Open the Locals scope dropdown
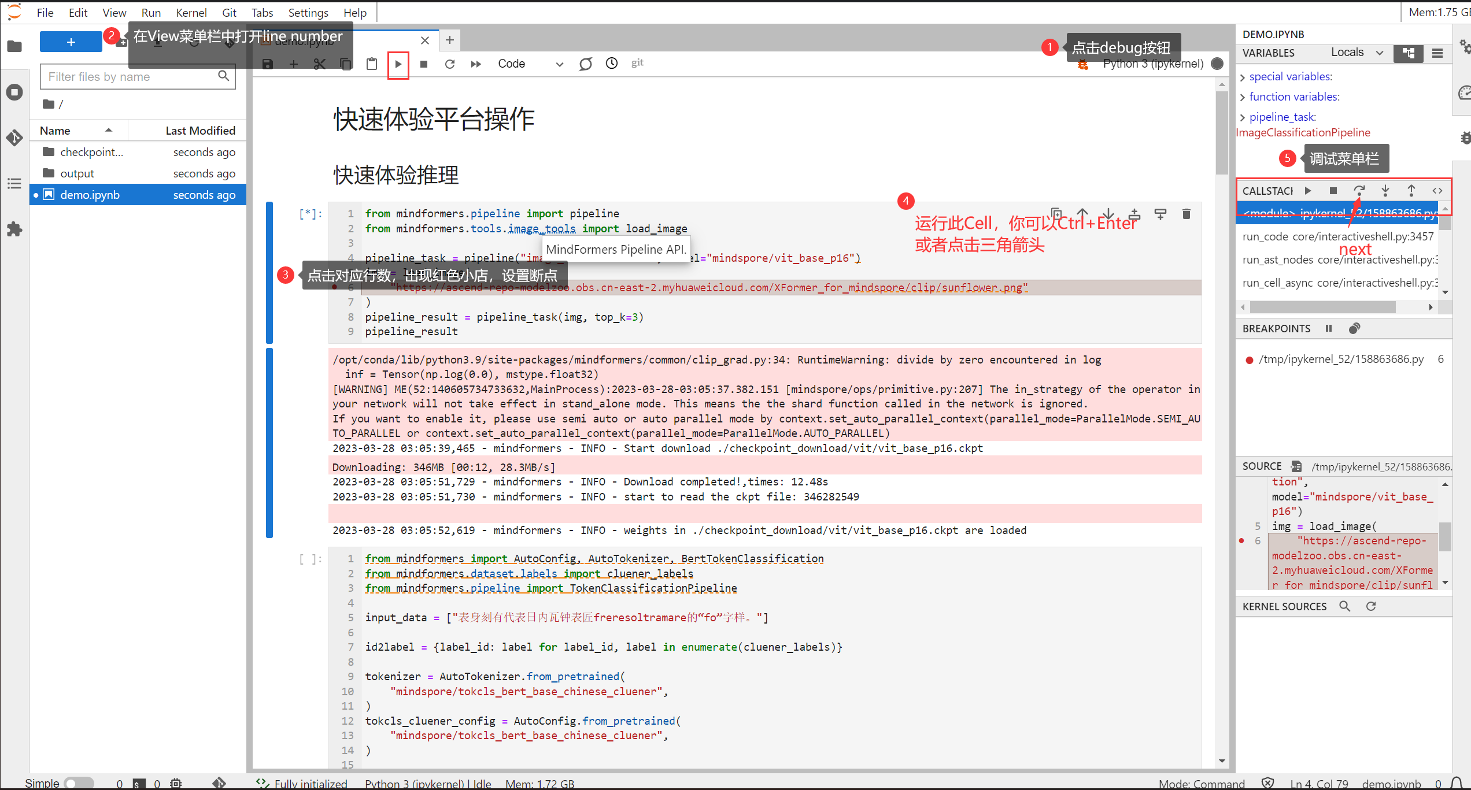This screenshot has height=790, width=1471. point(1357,53)
